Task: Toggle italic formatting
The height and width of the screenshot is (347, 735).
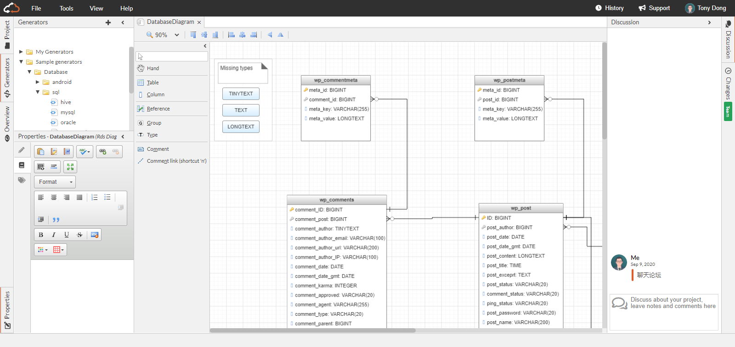Action: pos(54,235)
